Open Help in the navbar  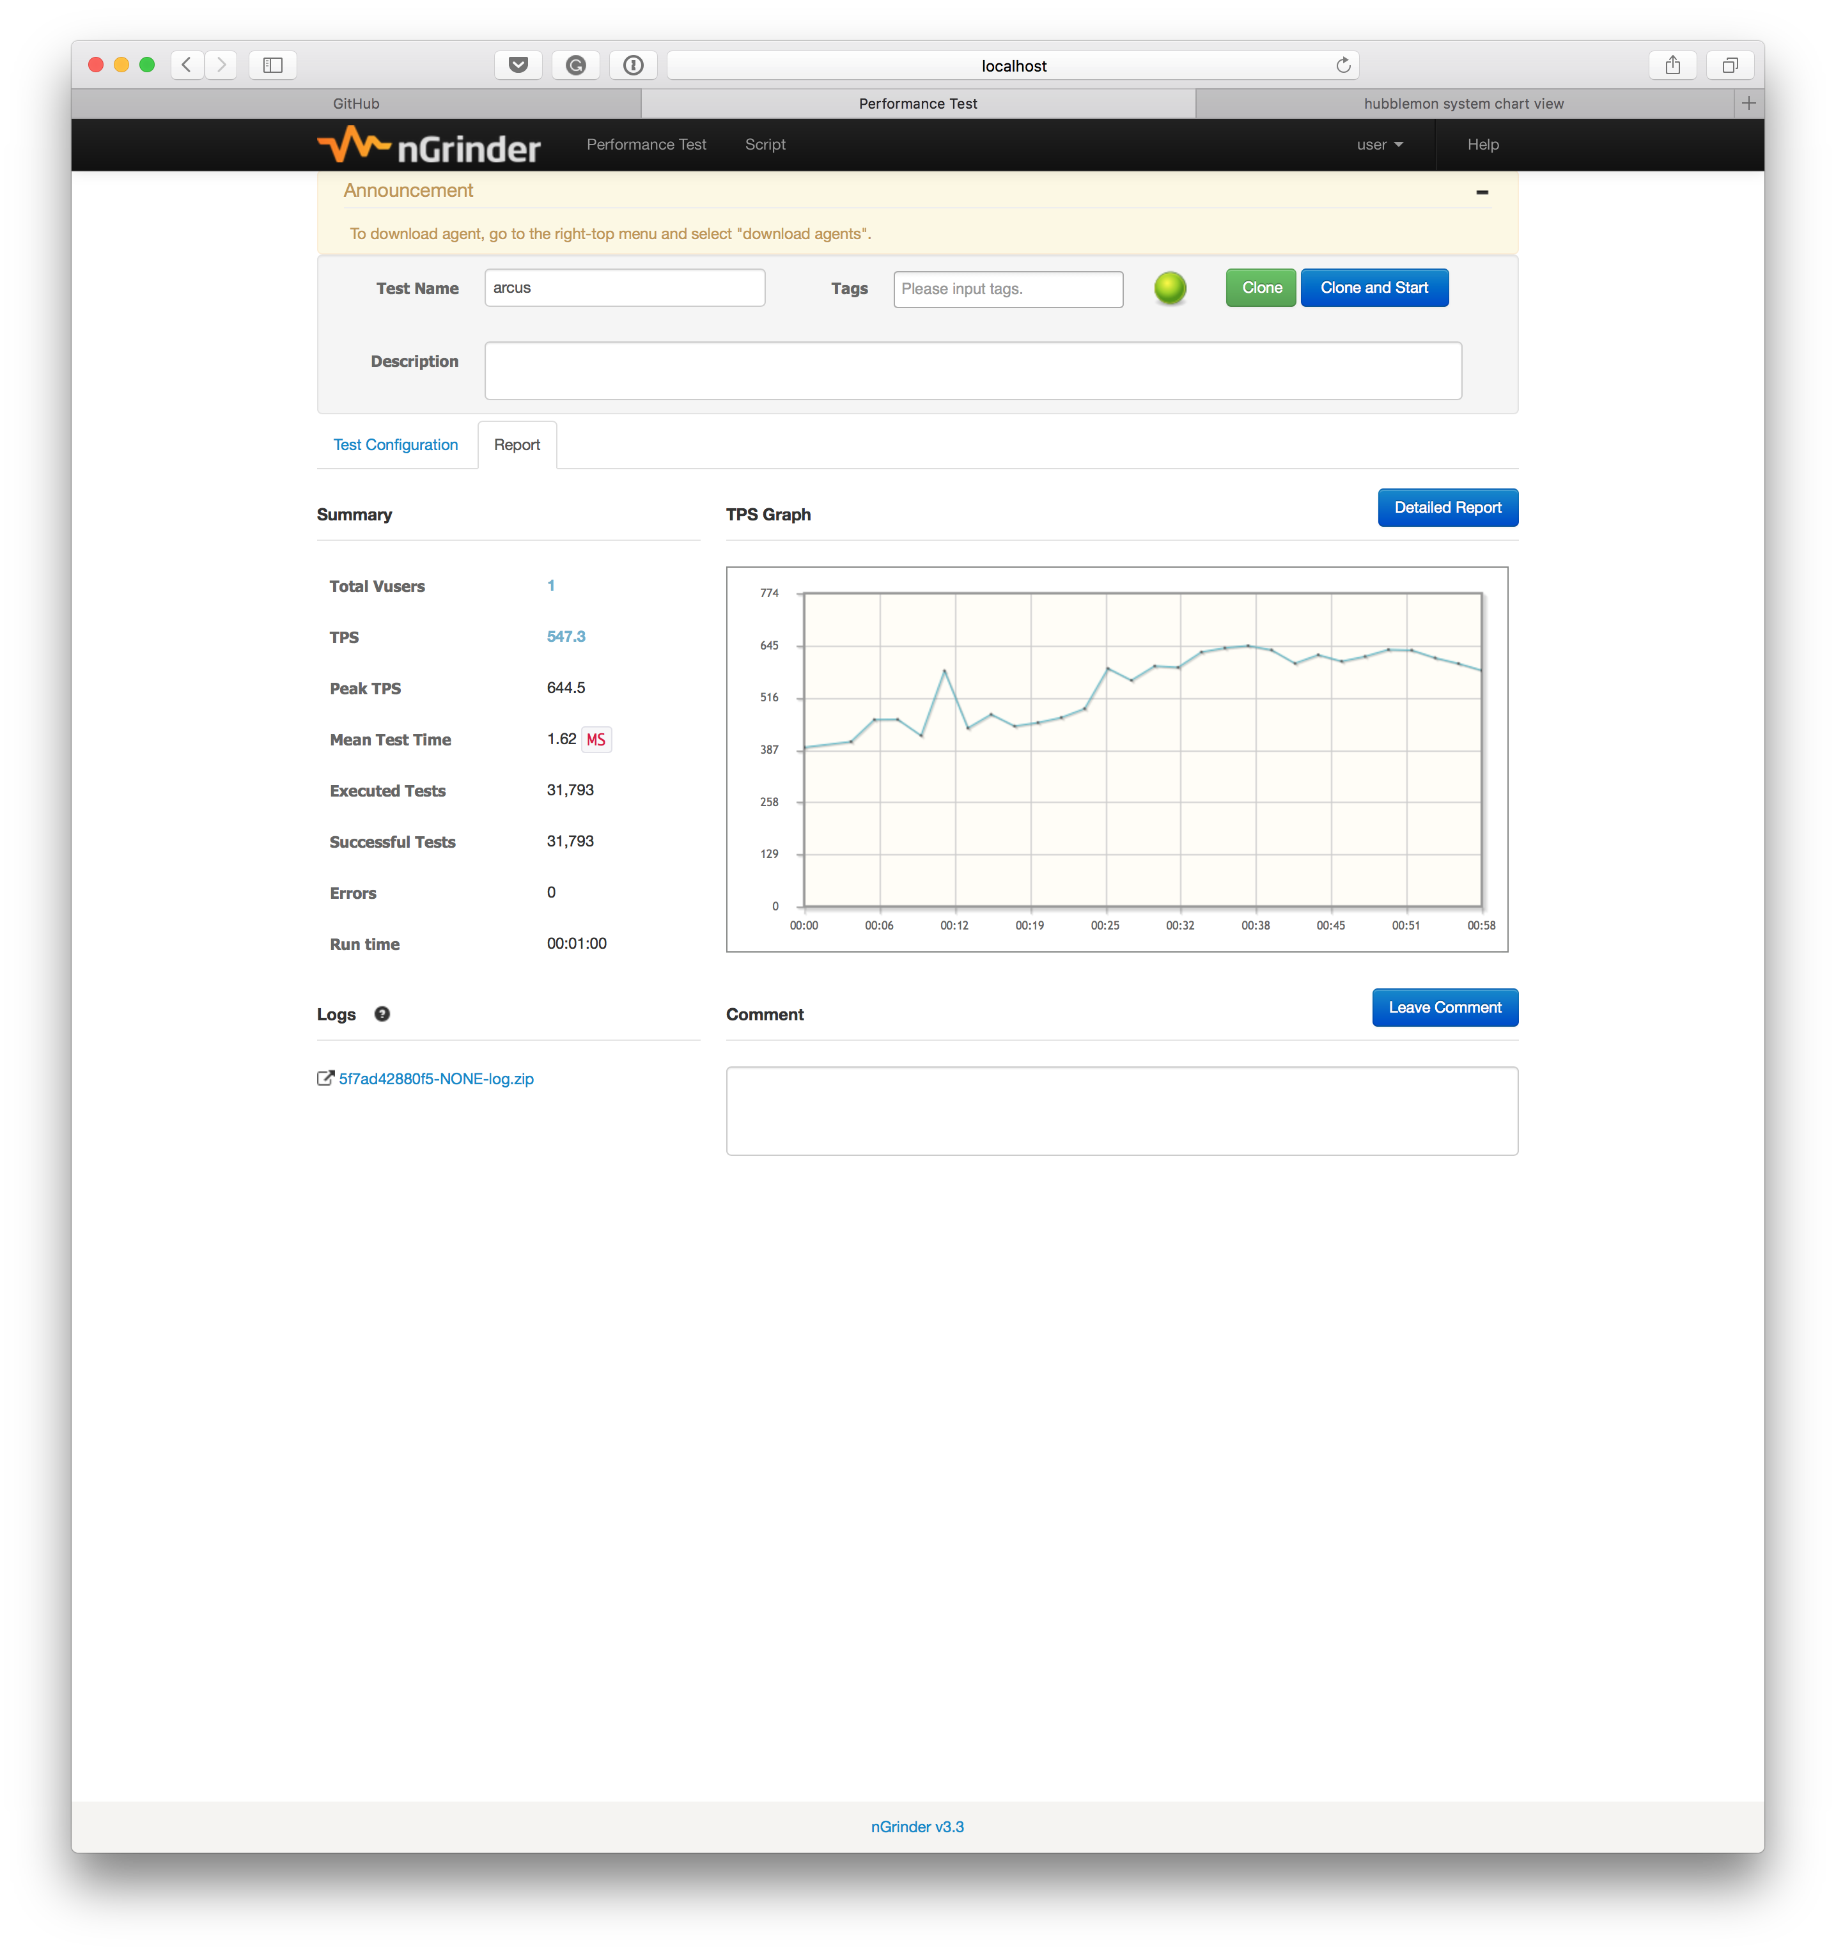pos(1482,144)
